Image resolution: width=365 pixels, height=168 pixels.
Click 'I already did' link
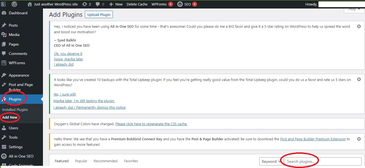(x=64, y=65)
